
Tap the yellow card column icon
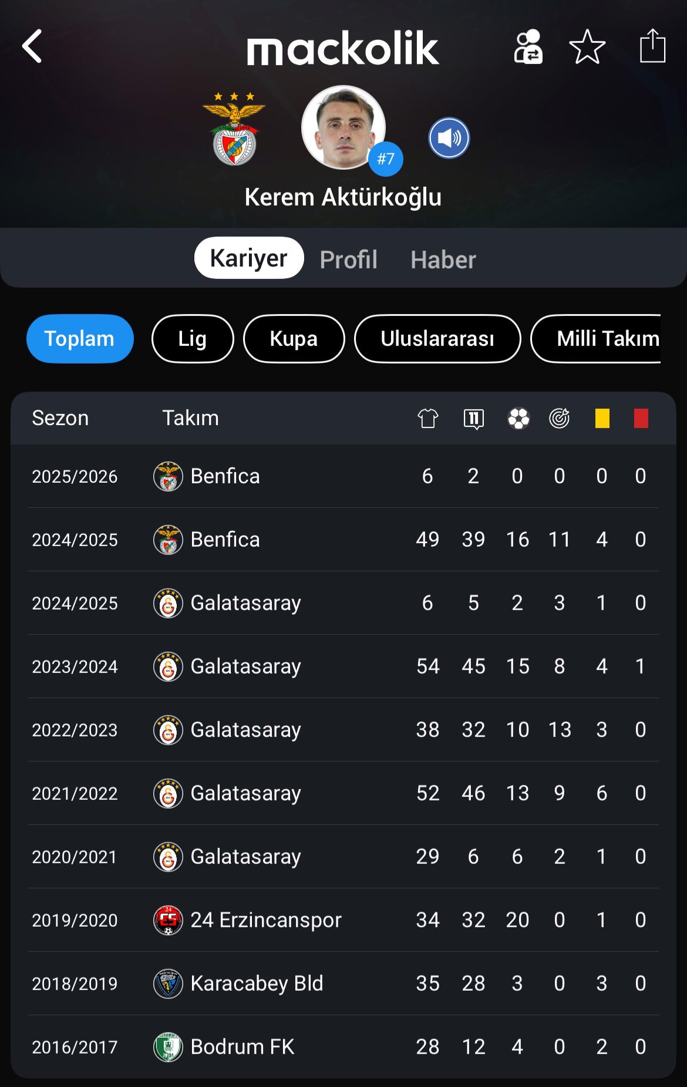[x=602, y=418]
